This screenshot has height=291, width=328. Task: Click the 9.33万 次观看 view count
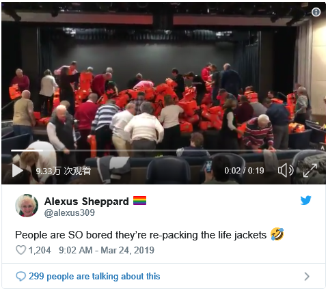tap(64, 171)
